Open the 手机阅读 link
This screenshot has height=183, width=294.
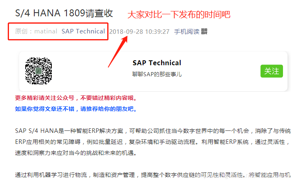187,31
